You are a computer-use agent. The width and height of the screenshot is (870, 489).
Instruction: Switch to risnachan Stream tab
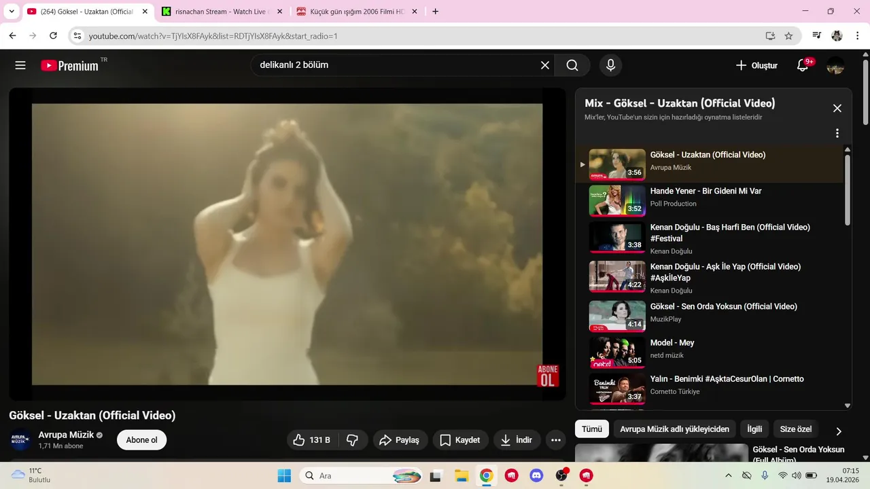pos(223,12)
